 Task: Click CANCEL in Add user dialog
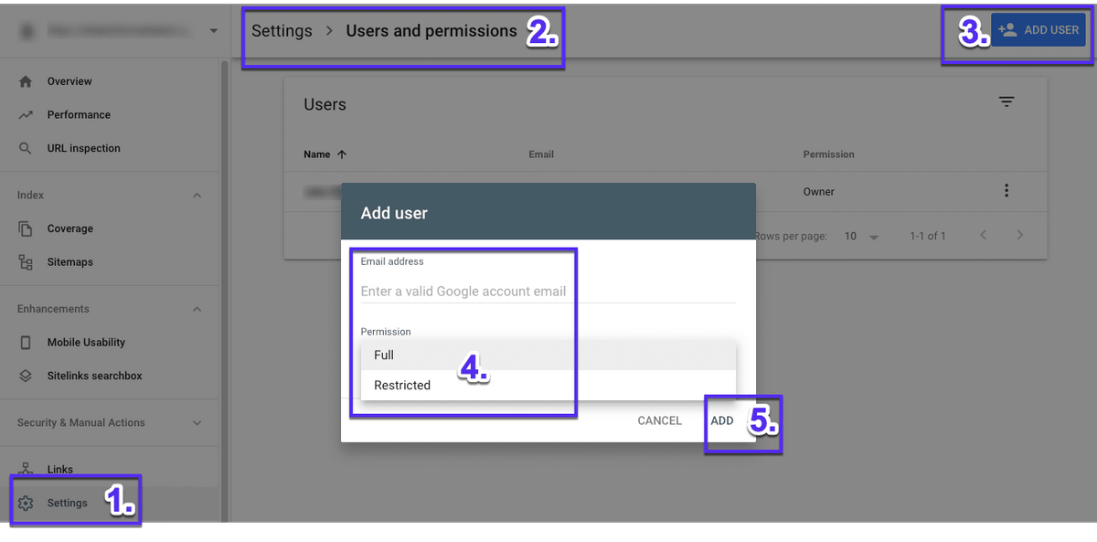point(660,420)
